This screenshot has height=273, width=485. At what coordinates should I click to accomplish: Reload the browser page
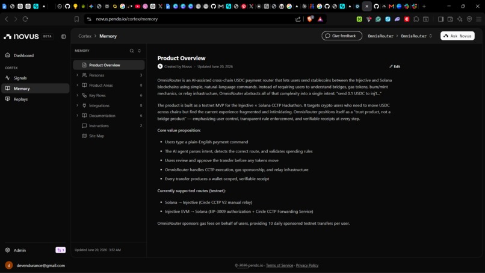(x=25, y=19)
